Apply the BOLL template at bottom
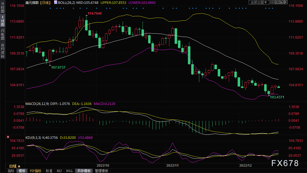Screen dimensions: 307x173 pyautogui.click(x=69, y=171)
